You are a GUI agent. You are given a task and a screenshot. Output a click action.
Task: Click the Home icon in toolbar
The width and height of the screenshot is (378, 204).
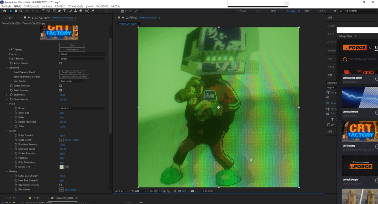(x=4, y=11)
